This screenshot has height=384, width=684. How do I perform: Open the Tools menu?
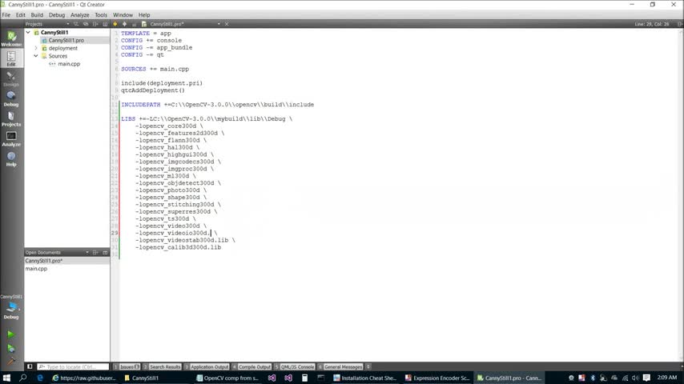coord(101,15)
